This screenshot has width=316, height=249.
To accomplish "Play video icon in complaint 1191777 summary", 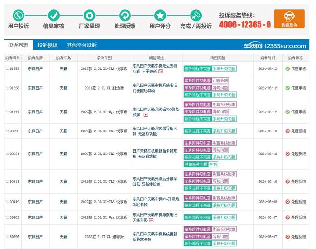I will click(146, 115).
